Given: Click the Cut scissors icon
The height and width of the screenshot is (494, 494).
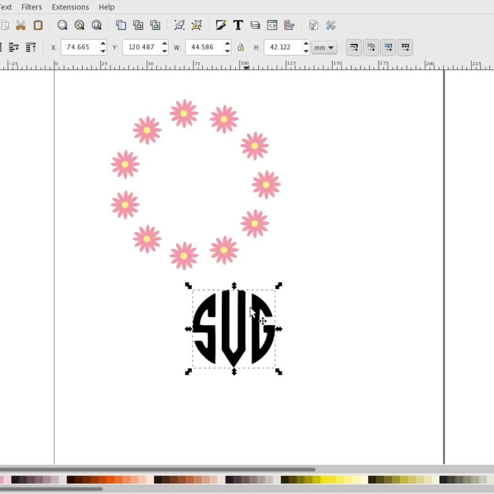Looking at the screenshot, I should [x=21, y=25].
